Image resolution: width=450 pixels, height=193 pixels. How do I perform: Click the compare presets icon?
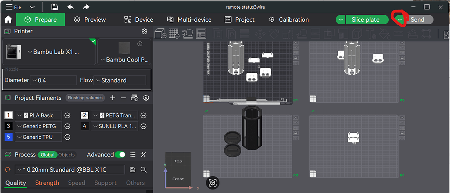(x=143, y=155)
